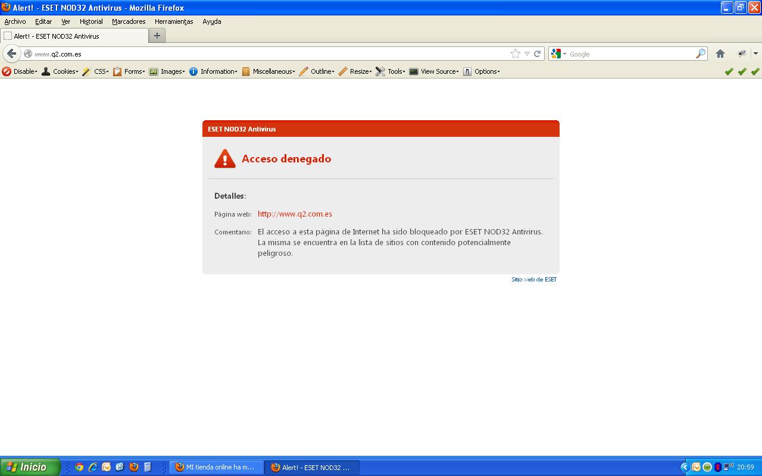Launch Internet Explorer from Quick Launch
Viewport: 762px width, 476px height.
click(93, 467)
